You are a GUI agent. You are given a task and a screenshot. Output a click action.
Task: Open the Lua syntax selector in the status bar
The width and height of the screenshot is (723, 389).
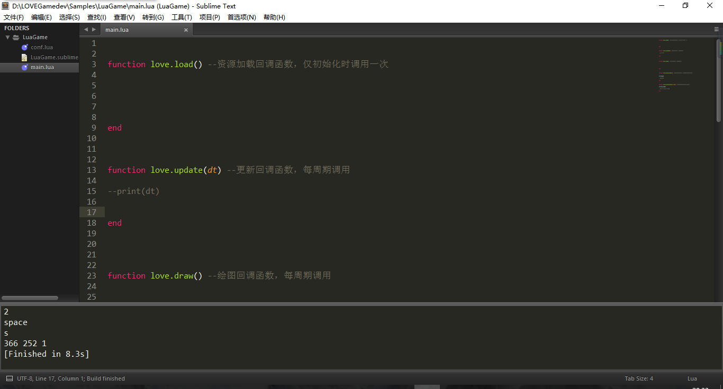692,378
